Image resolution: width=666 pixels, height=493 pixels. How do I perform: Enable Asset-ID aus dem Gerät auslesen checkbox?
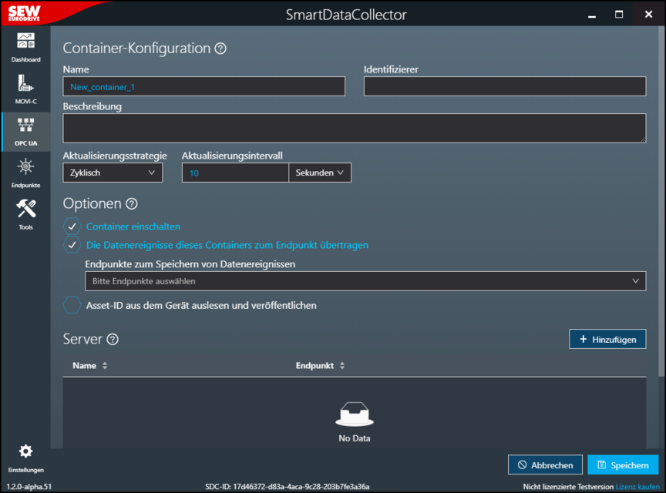72,305
